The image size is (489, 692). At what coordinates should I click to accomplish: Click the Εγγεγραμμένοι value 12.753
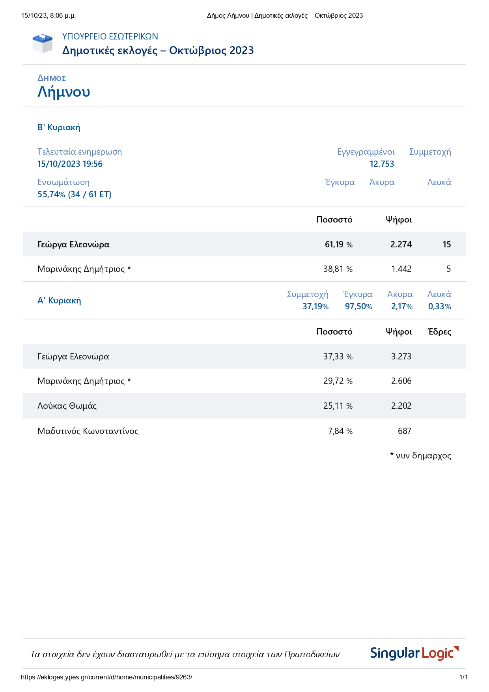pyautogui.click(x=382, y=164)
